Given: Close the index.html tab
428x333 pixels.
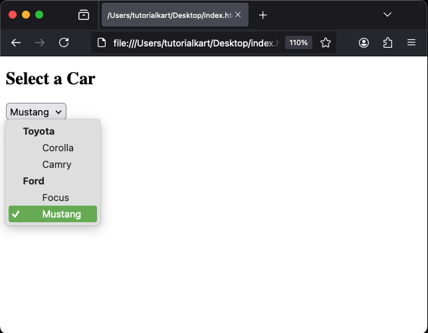Looking at the screenshot, I should click(x=238, y=15).
